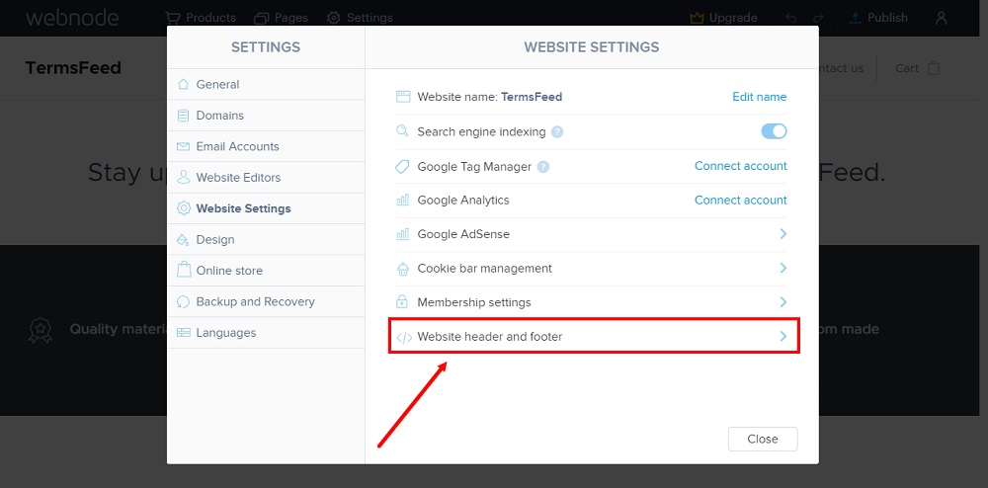Open Cookie bar management chevron arrow
This screenshot has height=488, width=988.
click(783, 268)
